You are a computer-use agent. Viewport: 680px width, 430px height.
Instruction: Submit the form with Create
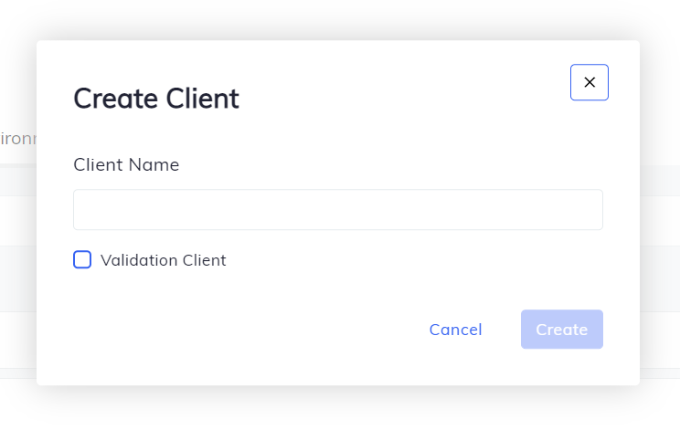(x=561, y=330)
